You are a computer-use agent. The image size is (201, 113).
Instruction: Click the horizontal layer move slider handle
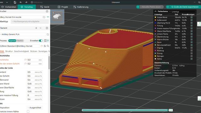tap(167, 110)
